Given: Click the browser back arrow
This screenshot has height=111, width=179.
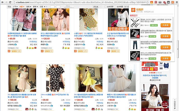Looking at the screenshot, I should [x=3, y=2].
